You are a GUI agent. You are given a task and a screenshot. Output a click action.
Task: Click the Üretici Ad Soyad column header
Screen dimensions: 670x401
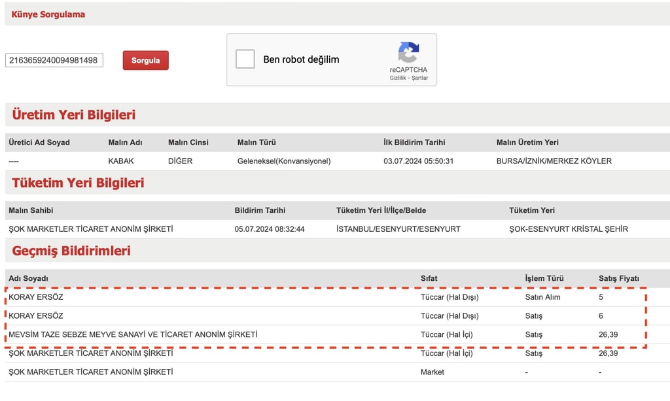[x=39, y=142]
